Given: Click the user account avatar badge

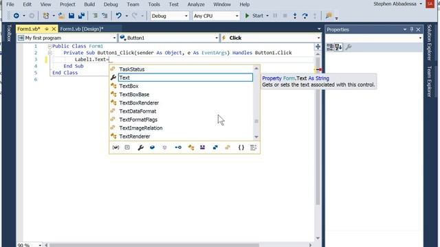Looking at the screenshot, I should point(430,4).
